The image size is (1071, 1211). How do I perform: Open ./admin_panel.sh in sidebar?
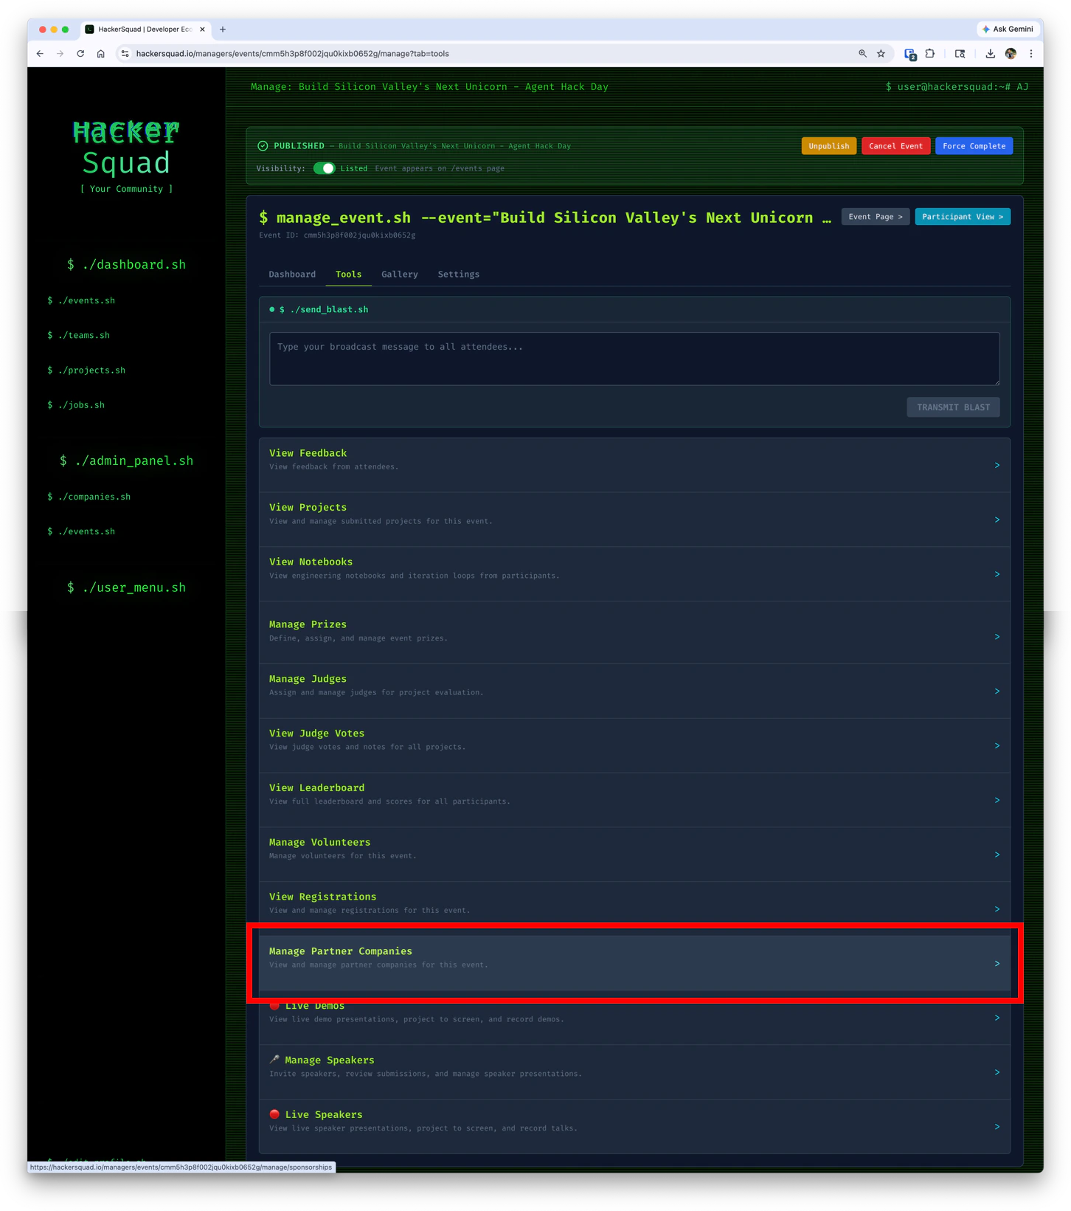click(126, 461)
